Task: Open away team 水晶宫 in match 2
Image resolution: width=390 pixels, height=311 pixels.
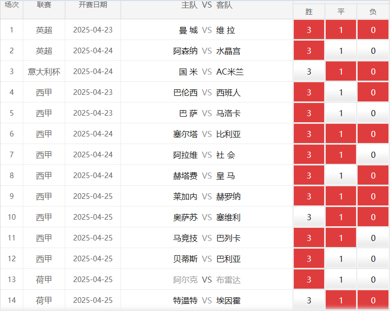Action: 228,51
